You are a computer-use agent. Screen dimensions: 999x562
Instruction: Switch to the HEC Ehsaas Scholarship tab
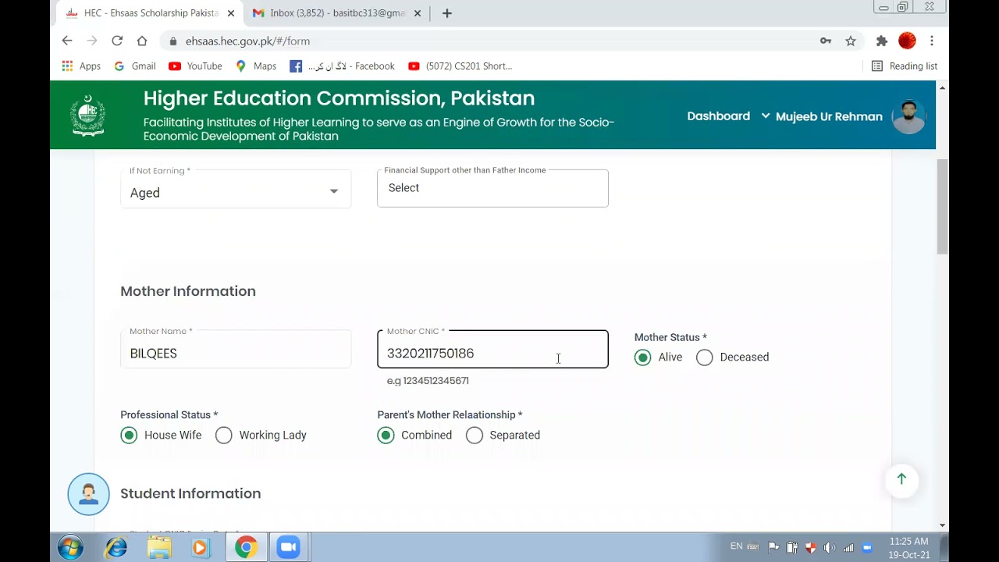(148, 13)
